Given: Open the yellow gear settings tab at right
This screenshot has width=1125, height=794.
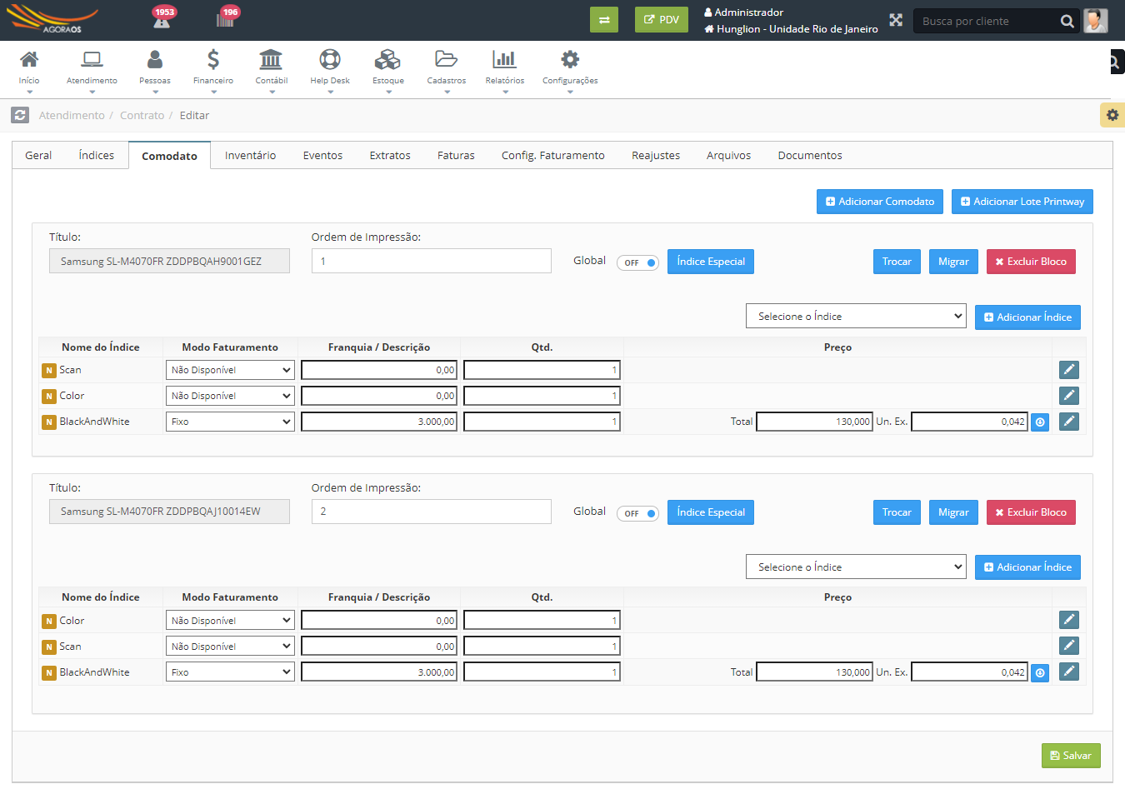Looking at the screenshot, I should [1112, 115].
